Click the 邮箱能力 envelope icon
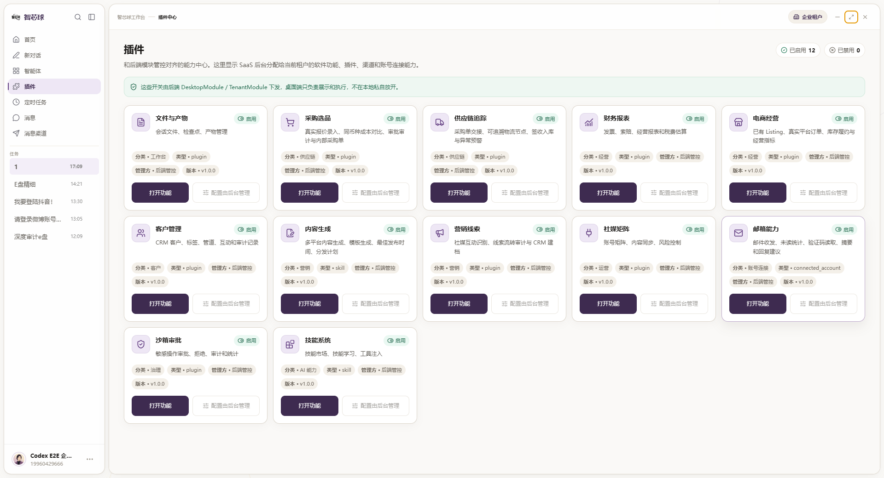884x478 pixels. [739, 233]
